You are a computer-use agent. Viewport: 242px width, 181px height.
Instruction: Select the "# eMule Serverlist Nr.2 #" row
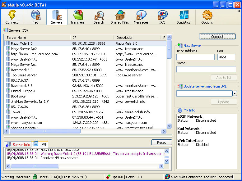coord(86,101)
